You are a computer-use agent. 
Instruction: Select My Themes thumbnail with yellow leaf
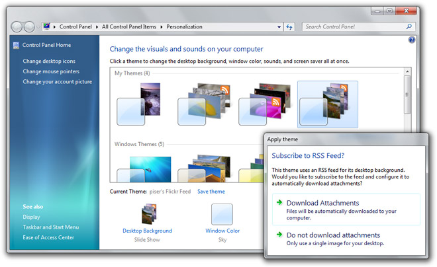pos(204,104)
